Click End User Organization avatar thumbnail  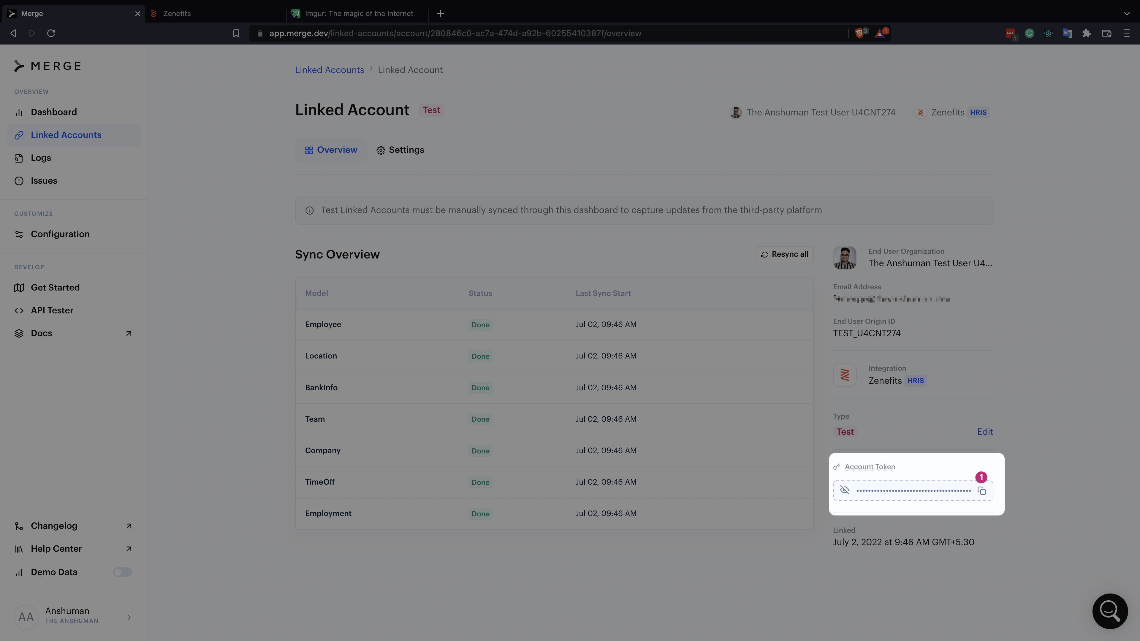click(844, 258)
